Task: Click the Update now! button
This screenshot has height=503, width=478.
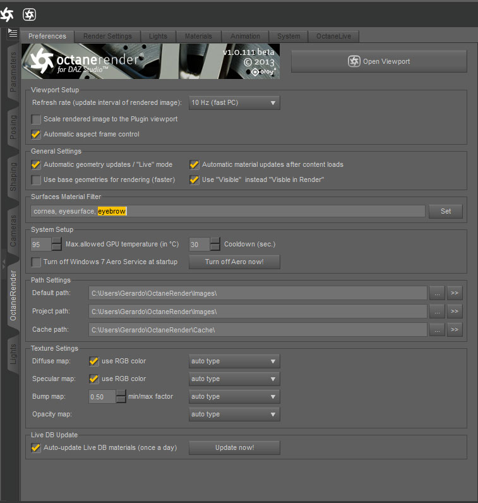Action: tap(234, 448)
